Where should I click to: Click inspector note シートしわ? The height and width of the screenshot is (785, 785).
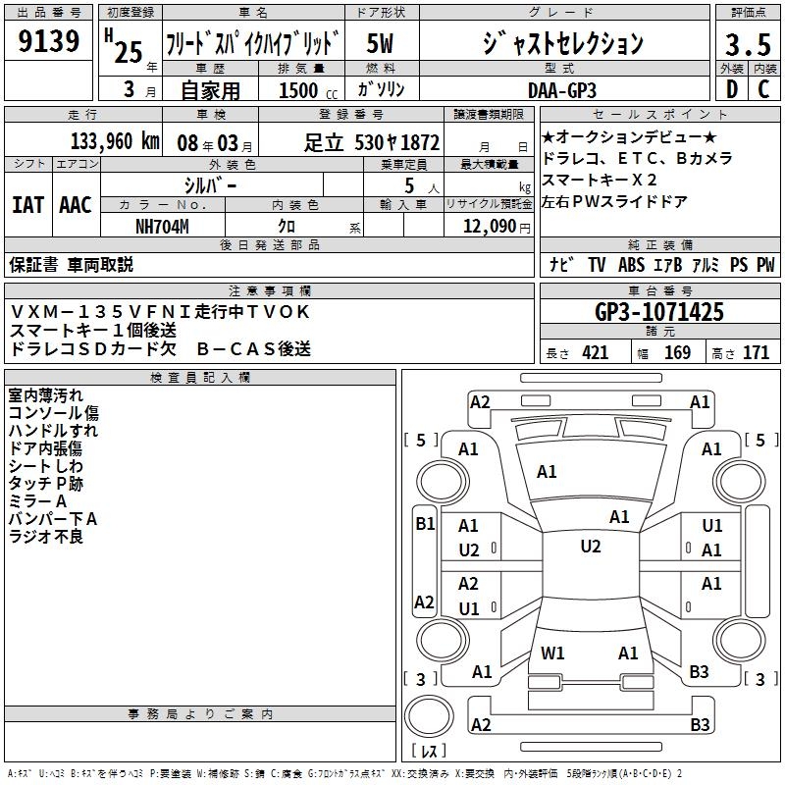(45, 466)
